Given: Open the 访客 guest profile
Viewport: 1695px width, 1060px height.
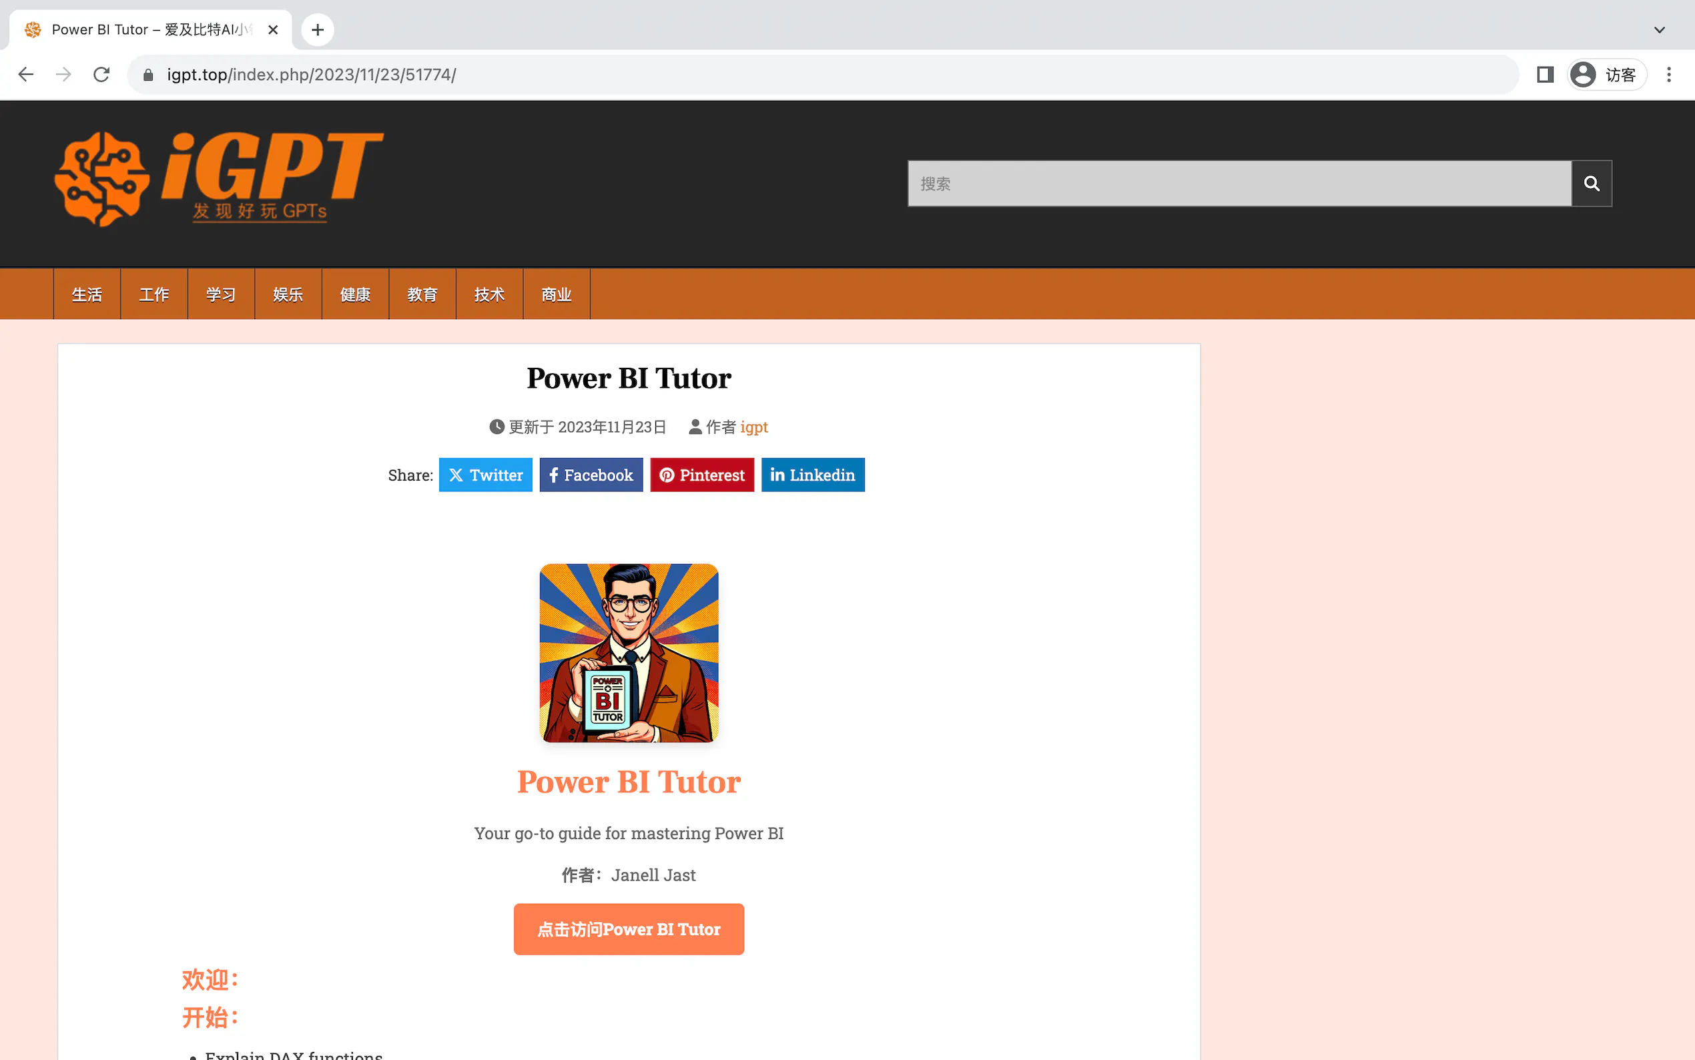Looking at the screenshot, I should pyautogui.click(x=1606, y=74).
